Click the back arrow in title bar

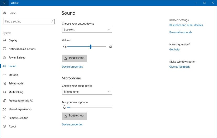pos(4,3)
